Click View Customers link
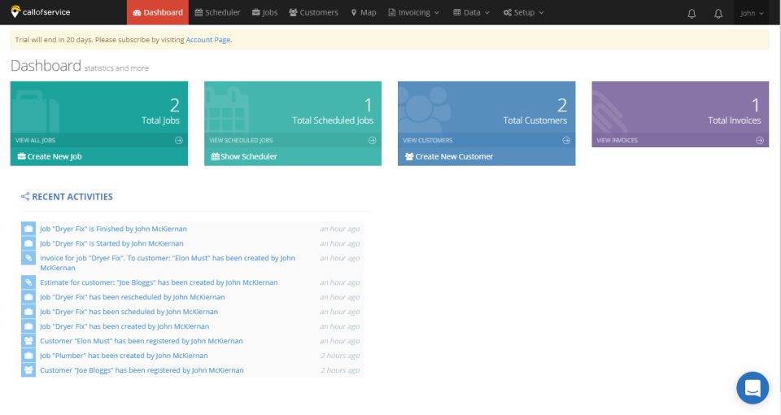 pyautogui.click(x=428, y=141)
